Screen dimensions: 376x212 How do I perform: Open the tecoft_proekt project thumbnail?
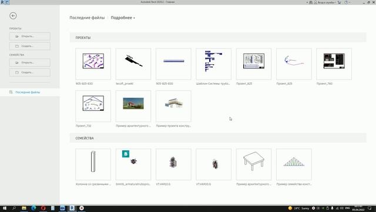tap(133, 64)
